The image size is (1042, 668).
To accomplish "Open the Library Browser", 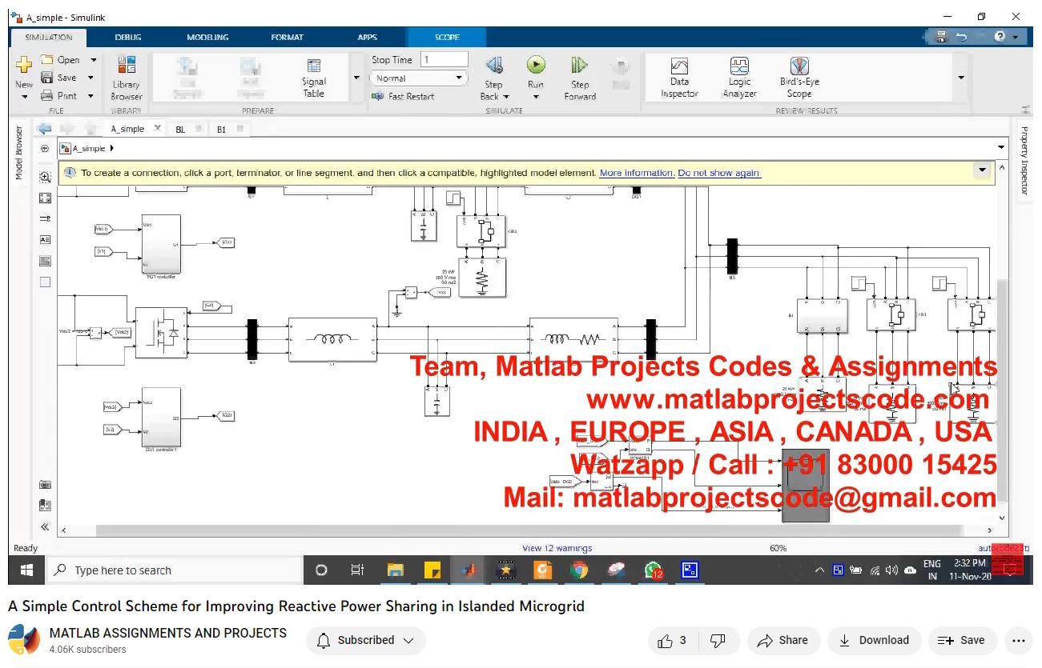I will [127, 77].
